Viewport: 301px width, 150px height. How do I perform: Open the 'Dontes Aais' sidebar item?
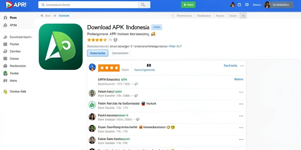pos(15,91)
